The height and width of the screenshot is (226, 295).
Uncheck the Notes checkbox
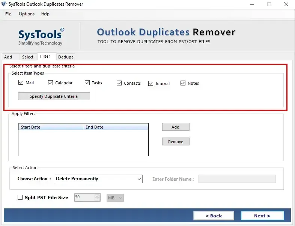pos(183,83)
